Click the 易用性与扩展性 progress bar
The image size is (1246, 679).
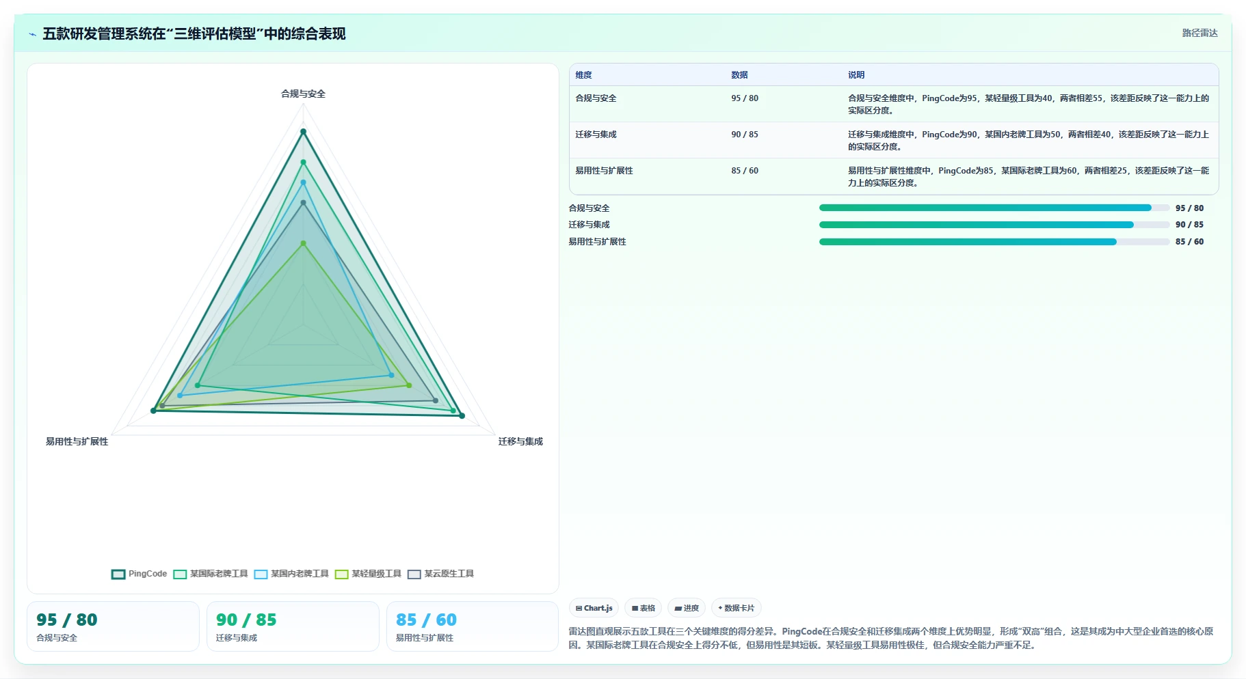pyautogui.click(x=994, y=242)
